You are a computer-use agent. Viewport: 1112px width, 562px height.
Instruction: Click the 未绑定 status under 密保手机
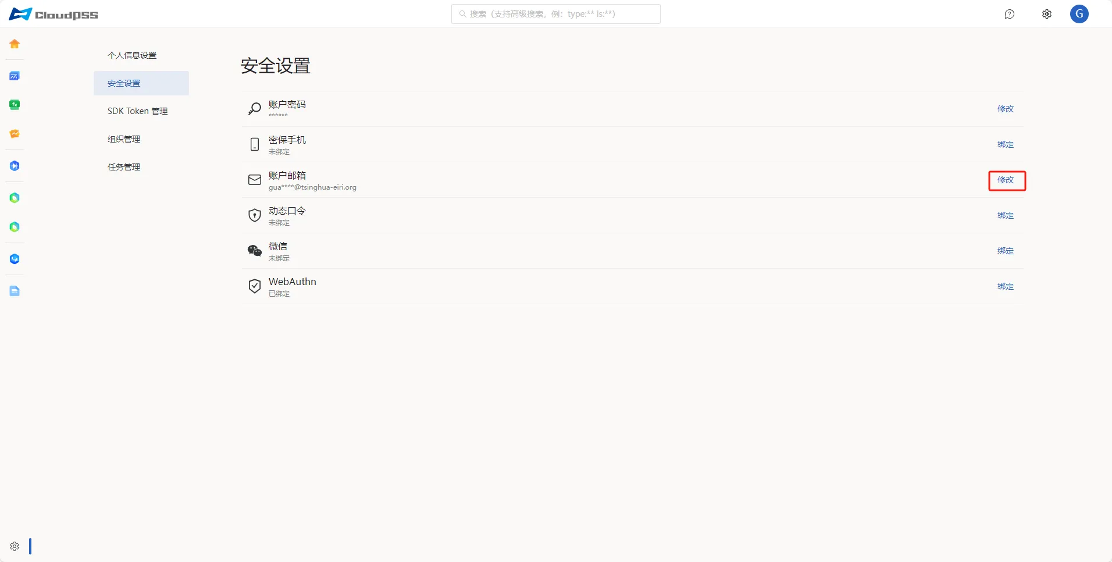(279, 152)
